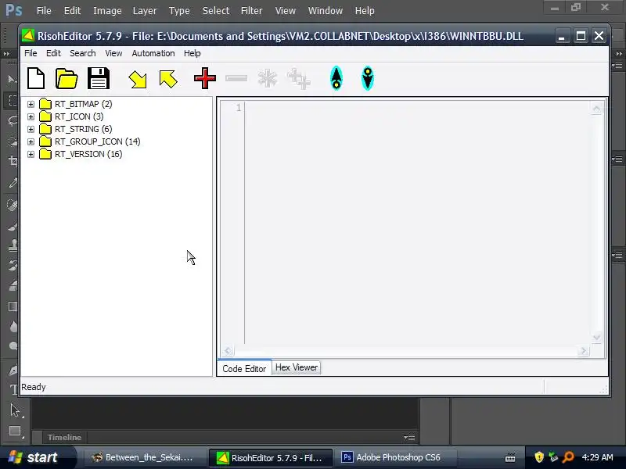Viewport: 626px width, 469px height.
Task: Click the code editor scroll right arrow
Action: click(583, 350)
